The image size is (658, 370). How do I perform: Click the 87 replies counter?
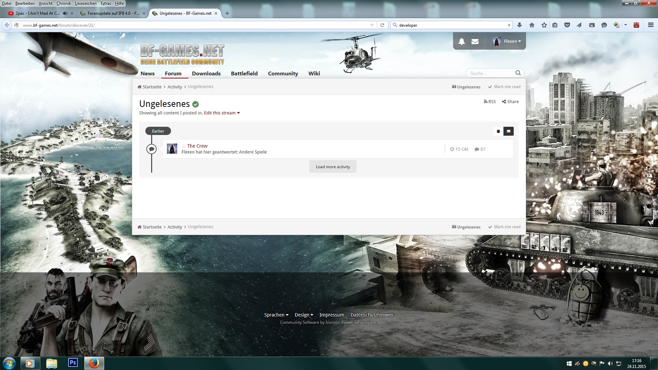[x=480, y=149]
